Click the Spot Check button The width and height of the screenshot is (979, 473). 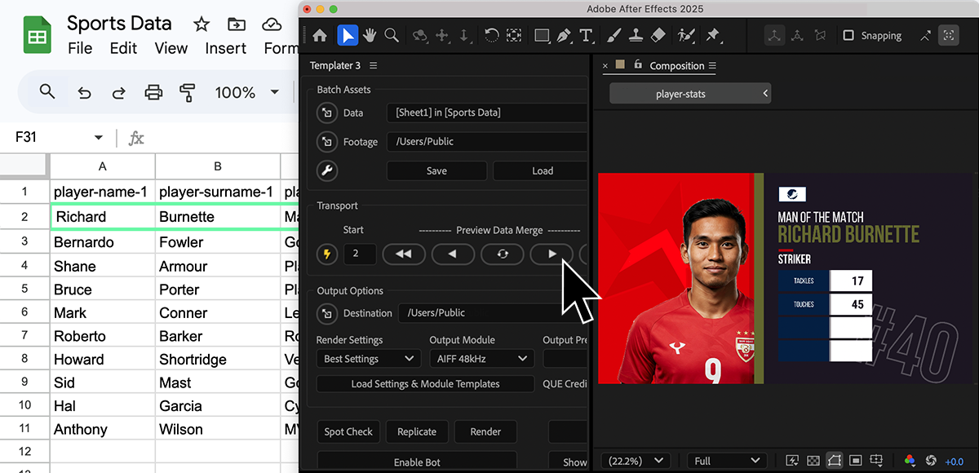pyautogui.click(x=348, y=431)
